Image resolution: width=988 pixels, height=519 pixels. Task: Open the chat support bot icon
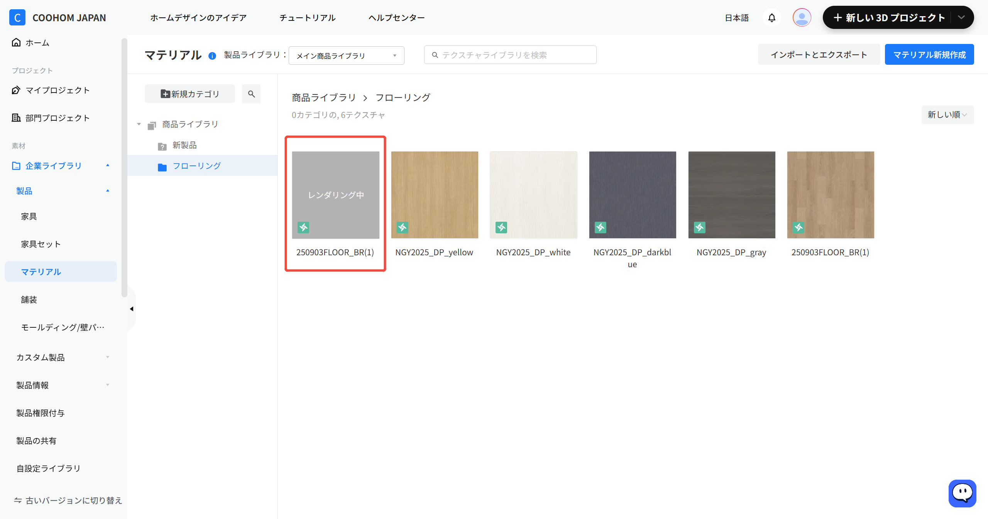click(962, 493)
